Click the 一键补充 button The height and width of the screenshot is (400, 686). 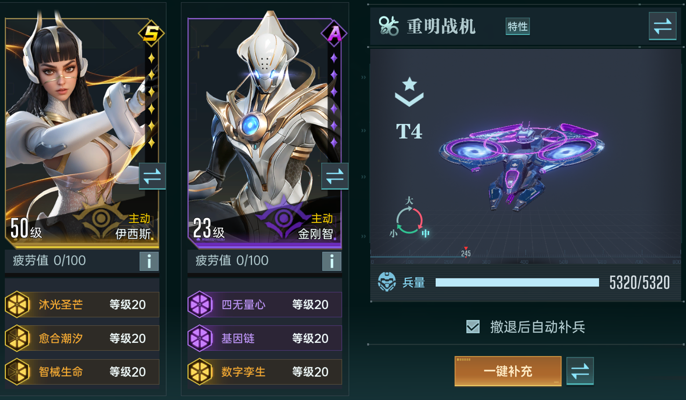[x=508, y=371]
